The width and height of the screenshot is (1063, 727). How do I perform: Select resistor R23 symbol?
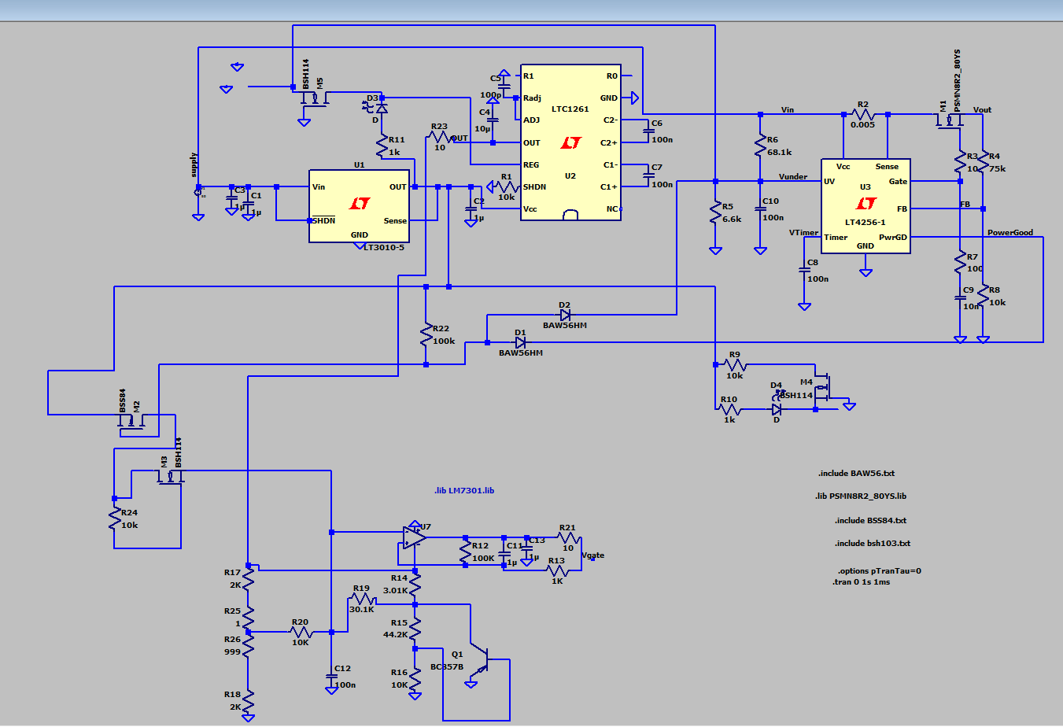click(440, 137)
